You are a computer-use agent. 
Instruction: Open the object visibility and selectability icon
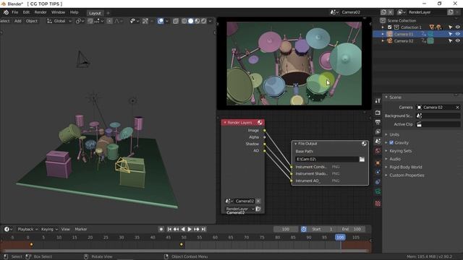[x=134, y=21]
